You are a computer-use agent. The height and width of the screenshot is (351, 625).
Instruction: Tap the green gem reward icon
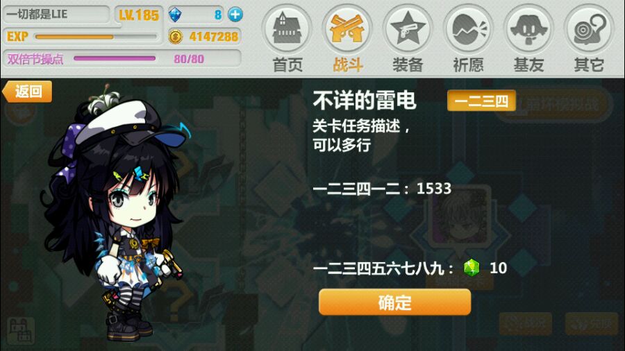[472, 268]
